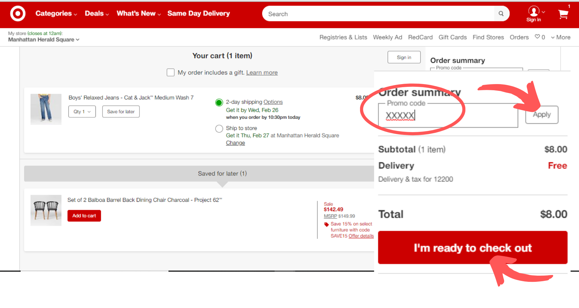Open the shopping cart icon

point(563,14)
